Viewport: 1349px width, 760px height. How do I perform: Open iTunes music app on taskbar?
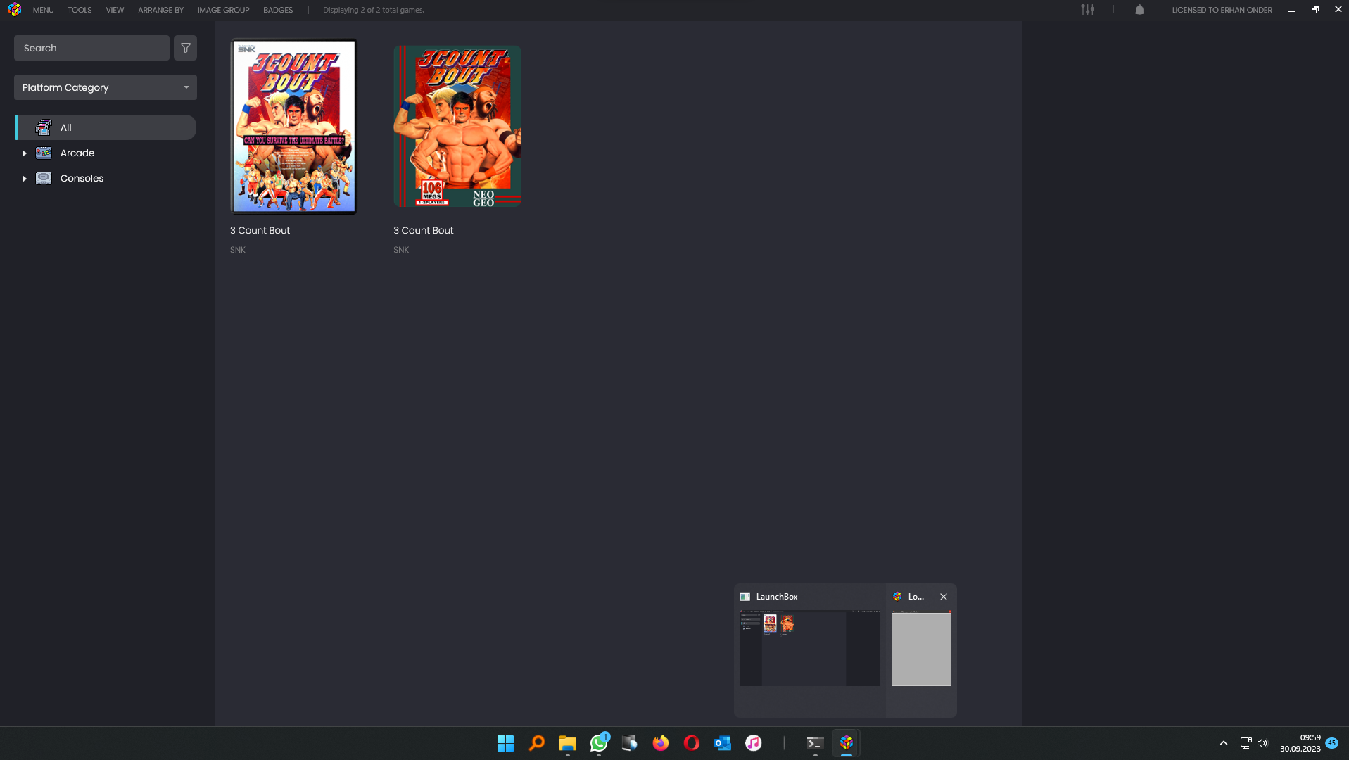(753, 743)
